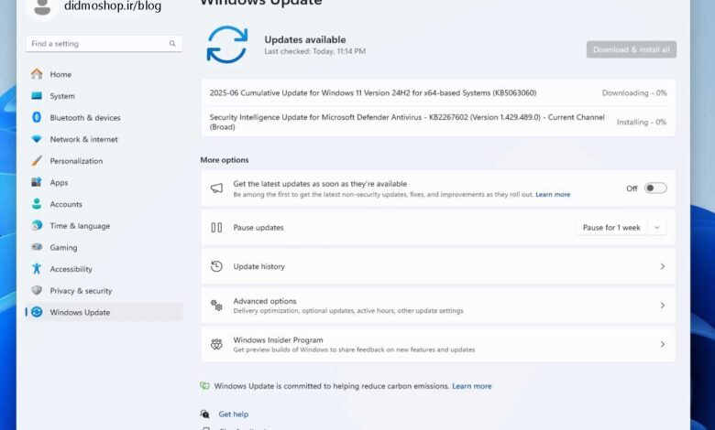Go to Time & language

pos(104,226)
